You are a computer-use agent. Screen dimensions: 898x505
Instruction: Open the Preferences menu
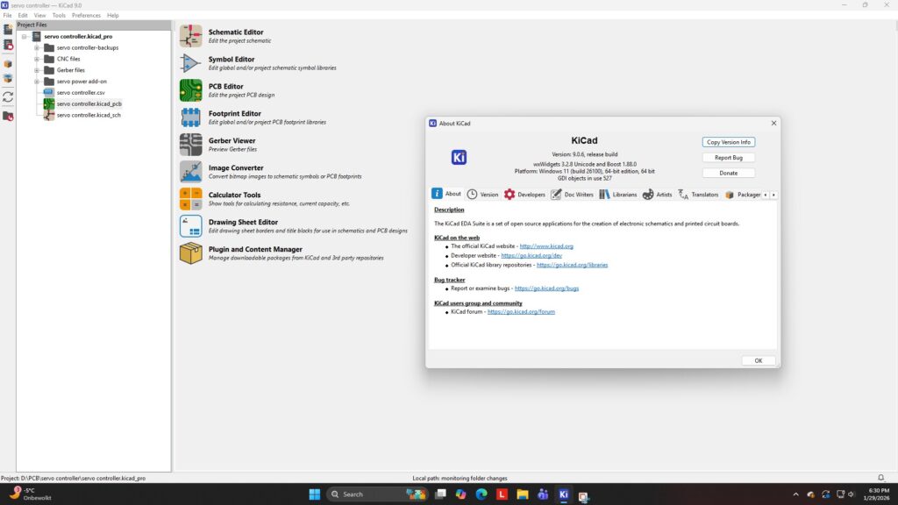coord(86,15)
